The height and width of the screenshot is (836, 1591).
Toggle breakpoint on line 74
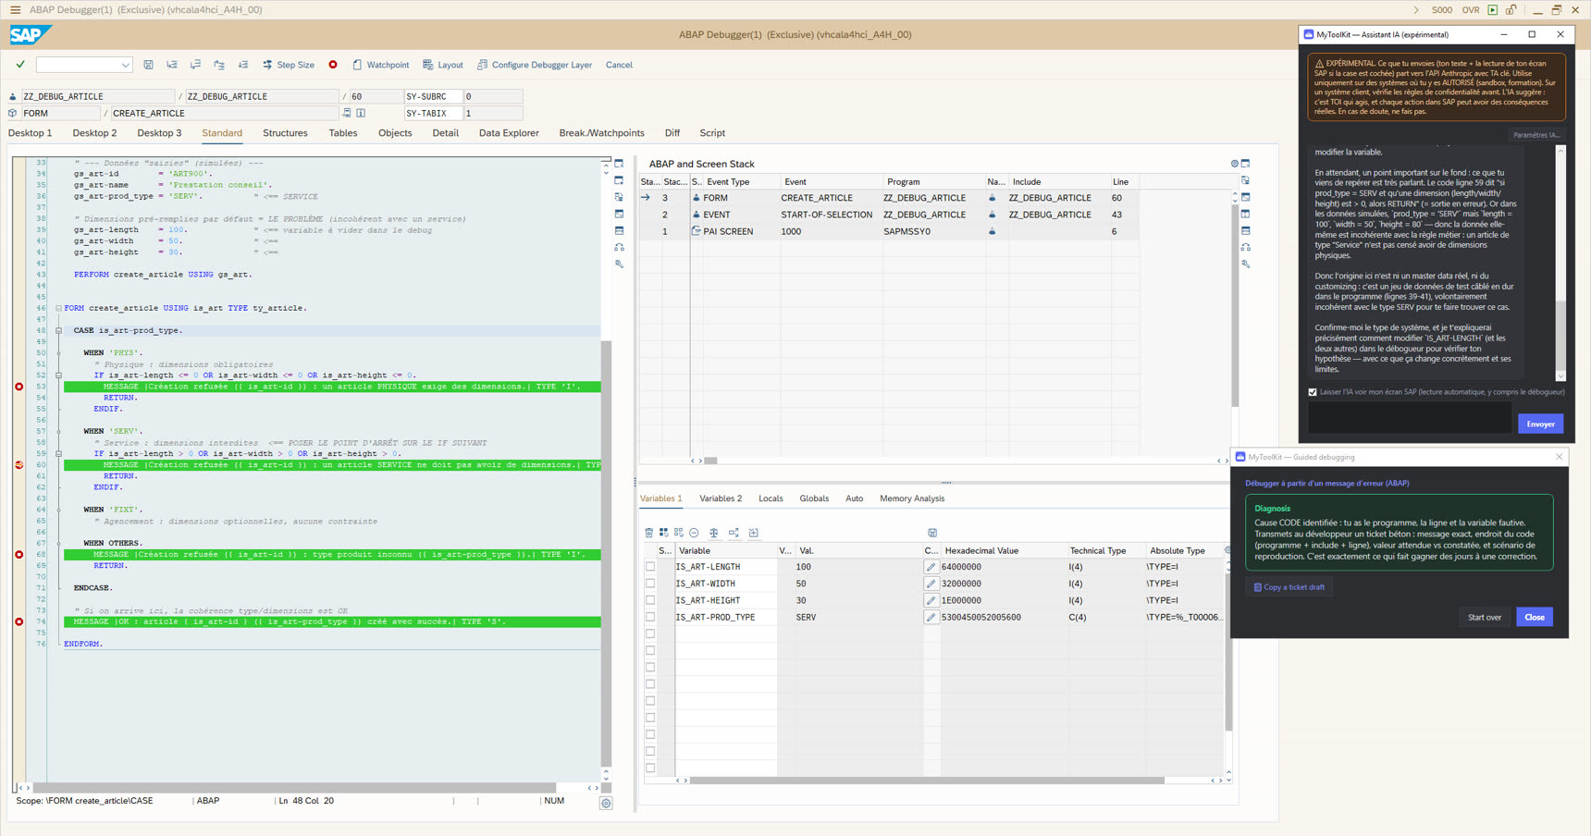pyautogui.click(x=19, y=621)
